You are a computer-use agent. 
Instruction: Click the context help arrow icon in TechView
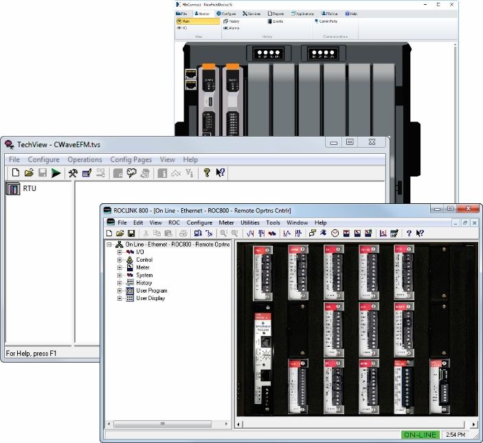click(221, 172)
